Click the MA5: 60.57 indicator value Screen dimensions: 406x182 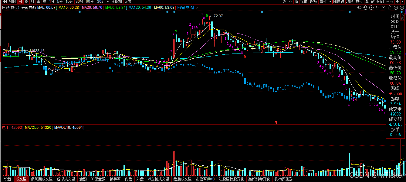[x=46, y=8]
